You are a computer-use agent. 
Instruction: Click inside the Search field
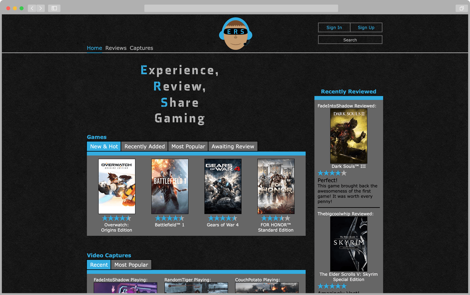tap(350, 40)
